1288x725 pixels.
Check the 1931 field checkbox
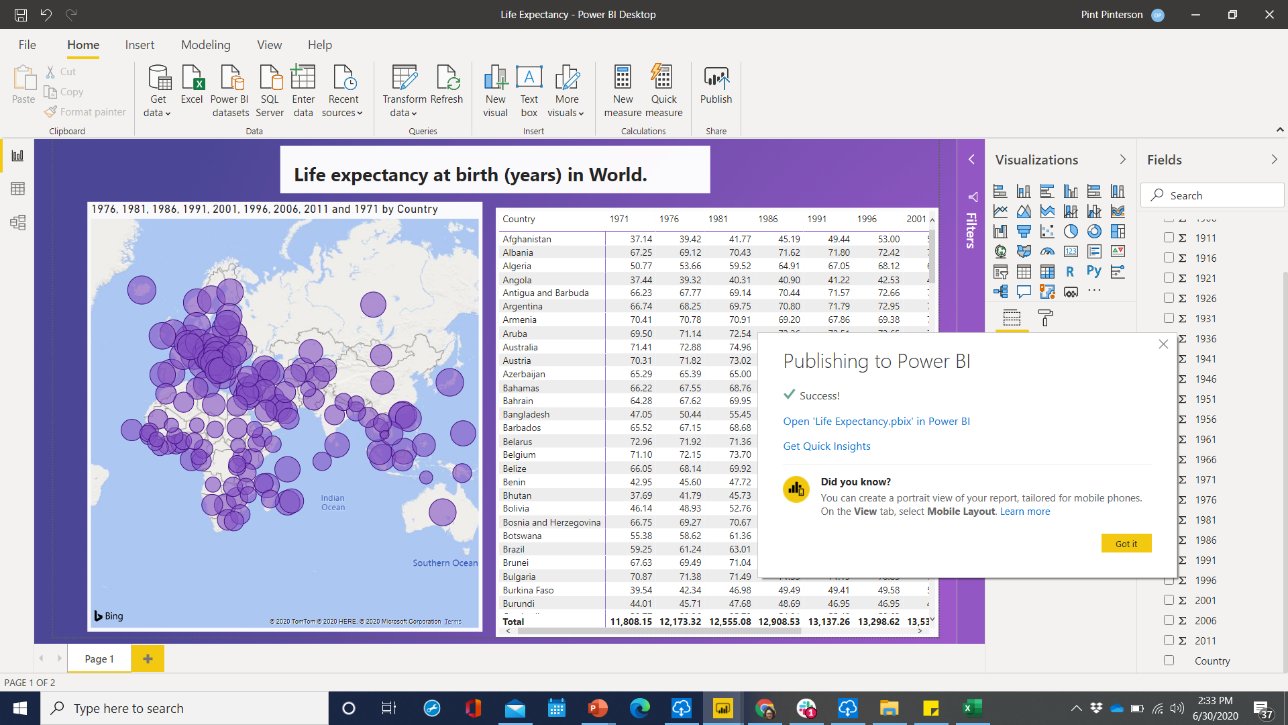pos(1169,318)
